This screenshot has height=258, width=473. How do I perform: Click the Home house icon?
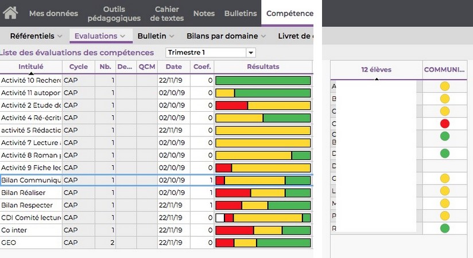10,13
